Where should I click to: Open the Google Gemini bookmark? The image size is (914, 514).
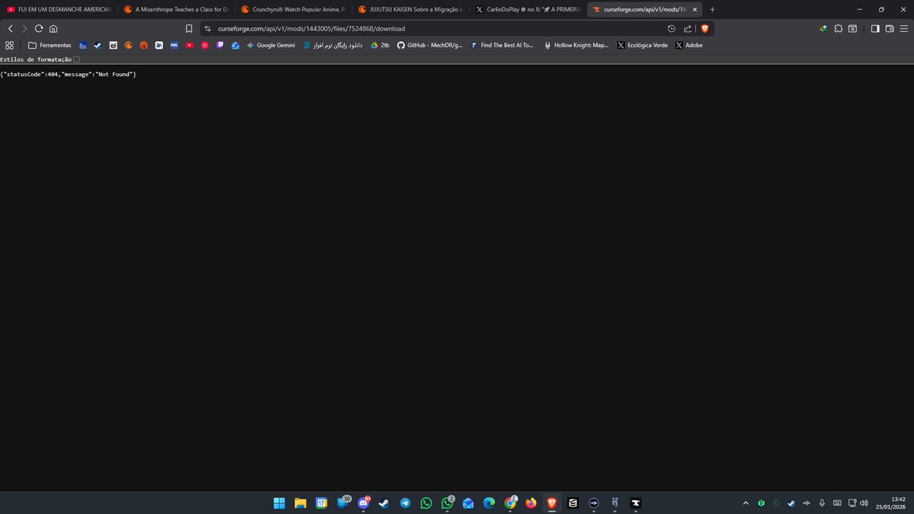tap(270, 45)
